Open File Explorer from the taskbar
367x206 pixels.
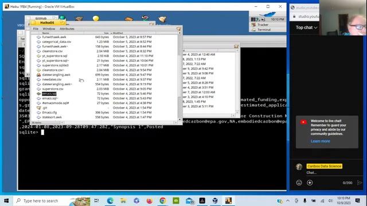123,201
